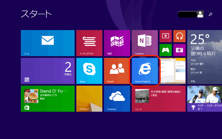Open the Calendar tile showing Thursday 2
222x139 pixels.
click(47, 71)
